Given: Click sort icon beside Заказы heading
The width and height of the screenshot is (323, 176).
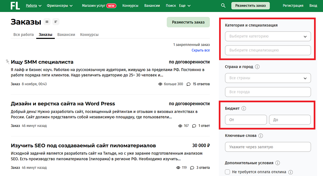Looking at the screenshot, I should [56, 22].
